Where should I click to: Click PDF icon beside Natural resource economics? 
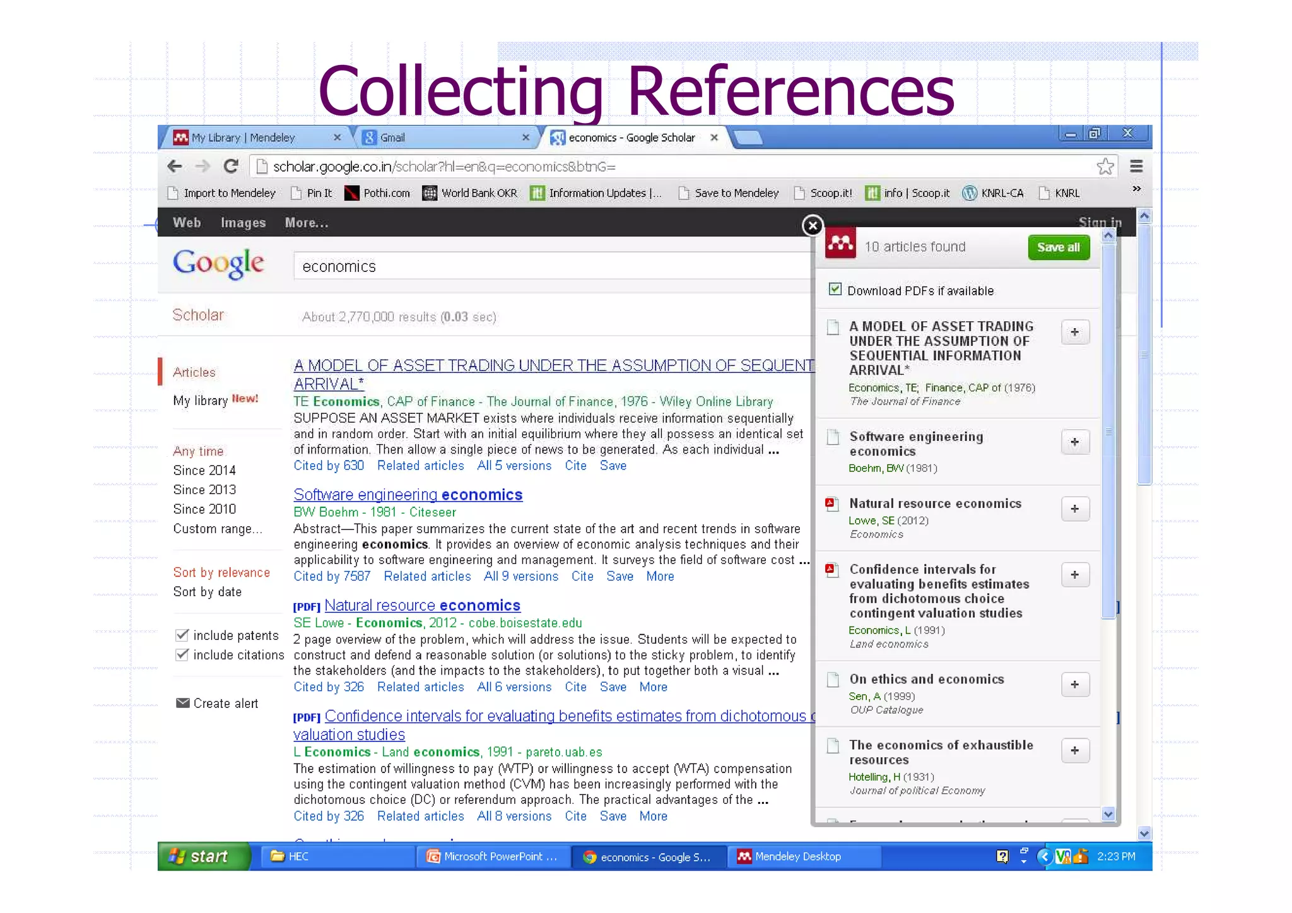pos(831,504)
